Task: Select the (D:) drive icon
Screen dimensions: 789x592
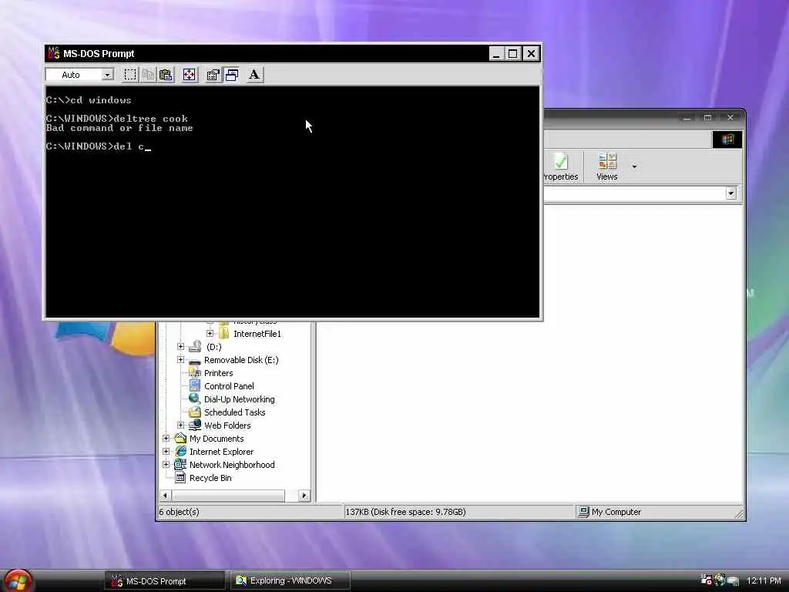Action: click(195, 347)
